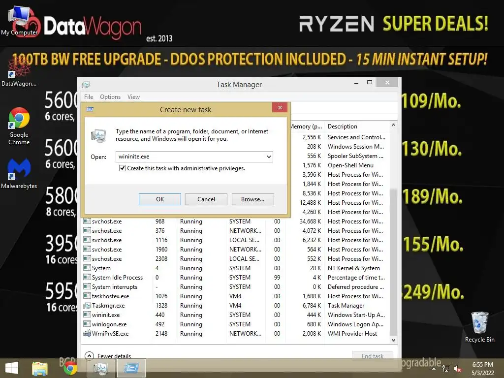Click the Browse... button

[252, 199]
